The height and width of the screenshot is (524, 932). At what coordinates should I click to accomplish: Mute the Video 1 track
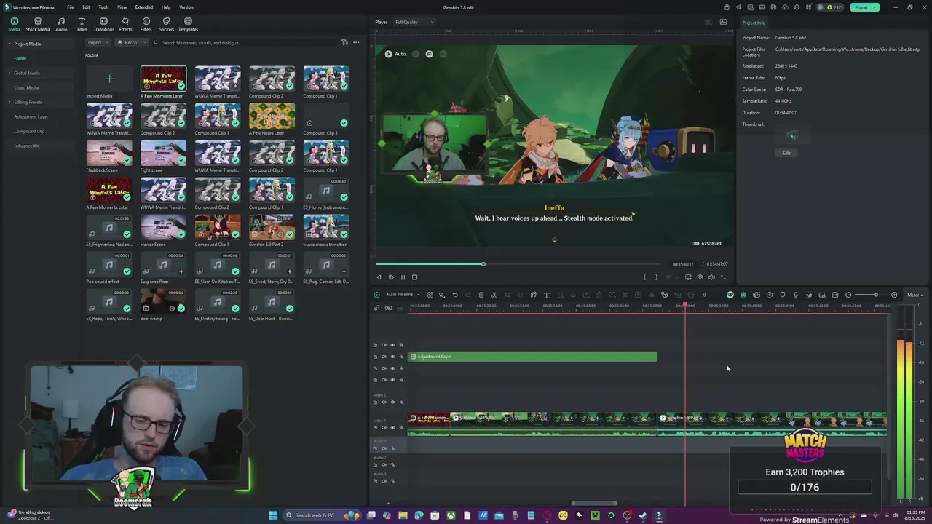384,427
